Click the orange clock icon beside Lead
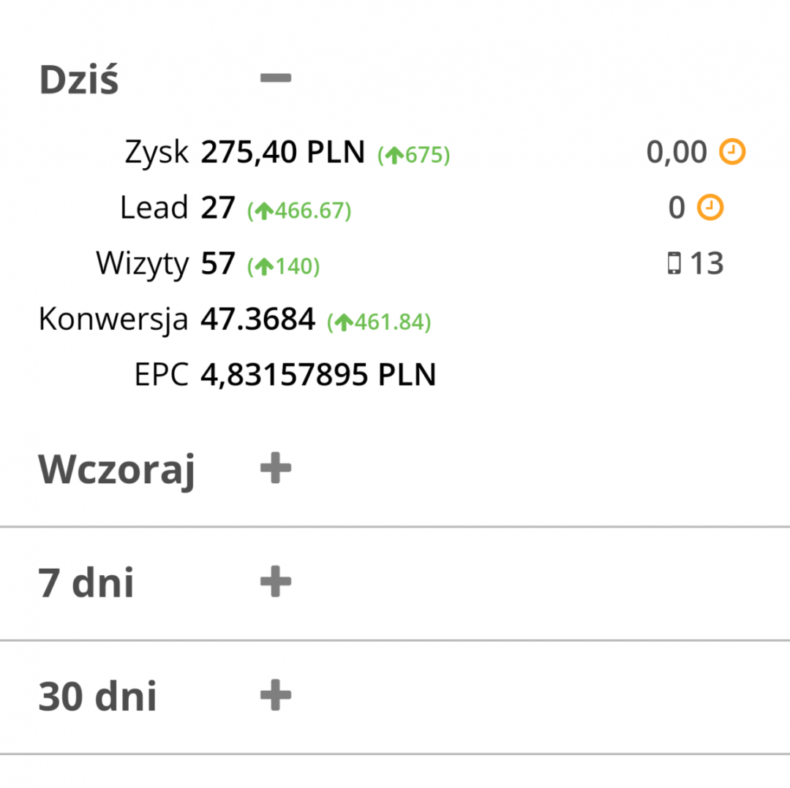This screenshot has width=790, height=788. click(710, 208)
